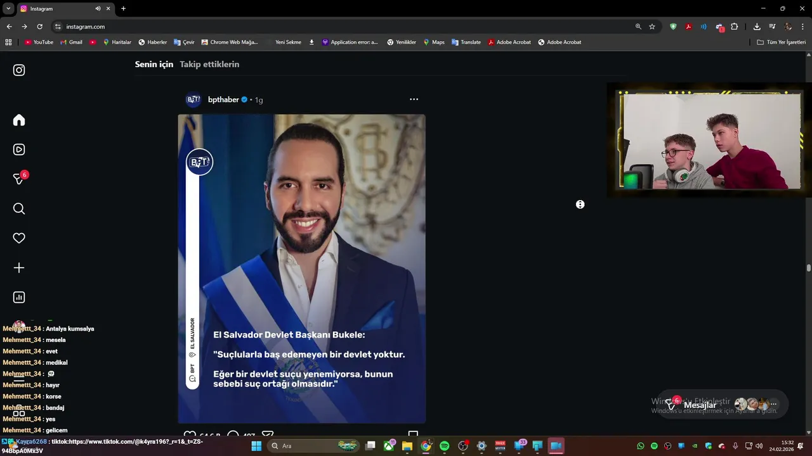Open the Gmail bookmark
The height and width of the screenshot is (456, 812).
point(71,42)
